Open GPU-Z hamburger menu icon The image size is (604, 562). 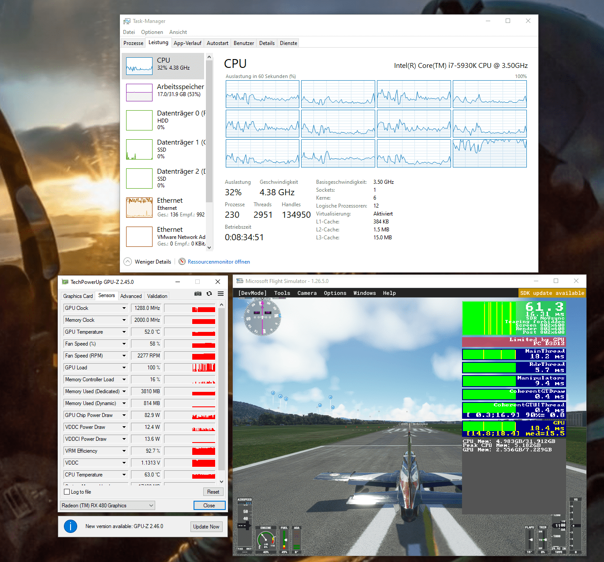(x=221, y=294)
